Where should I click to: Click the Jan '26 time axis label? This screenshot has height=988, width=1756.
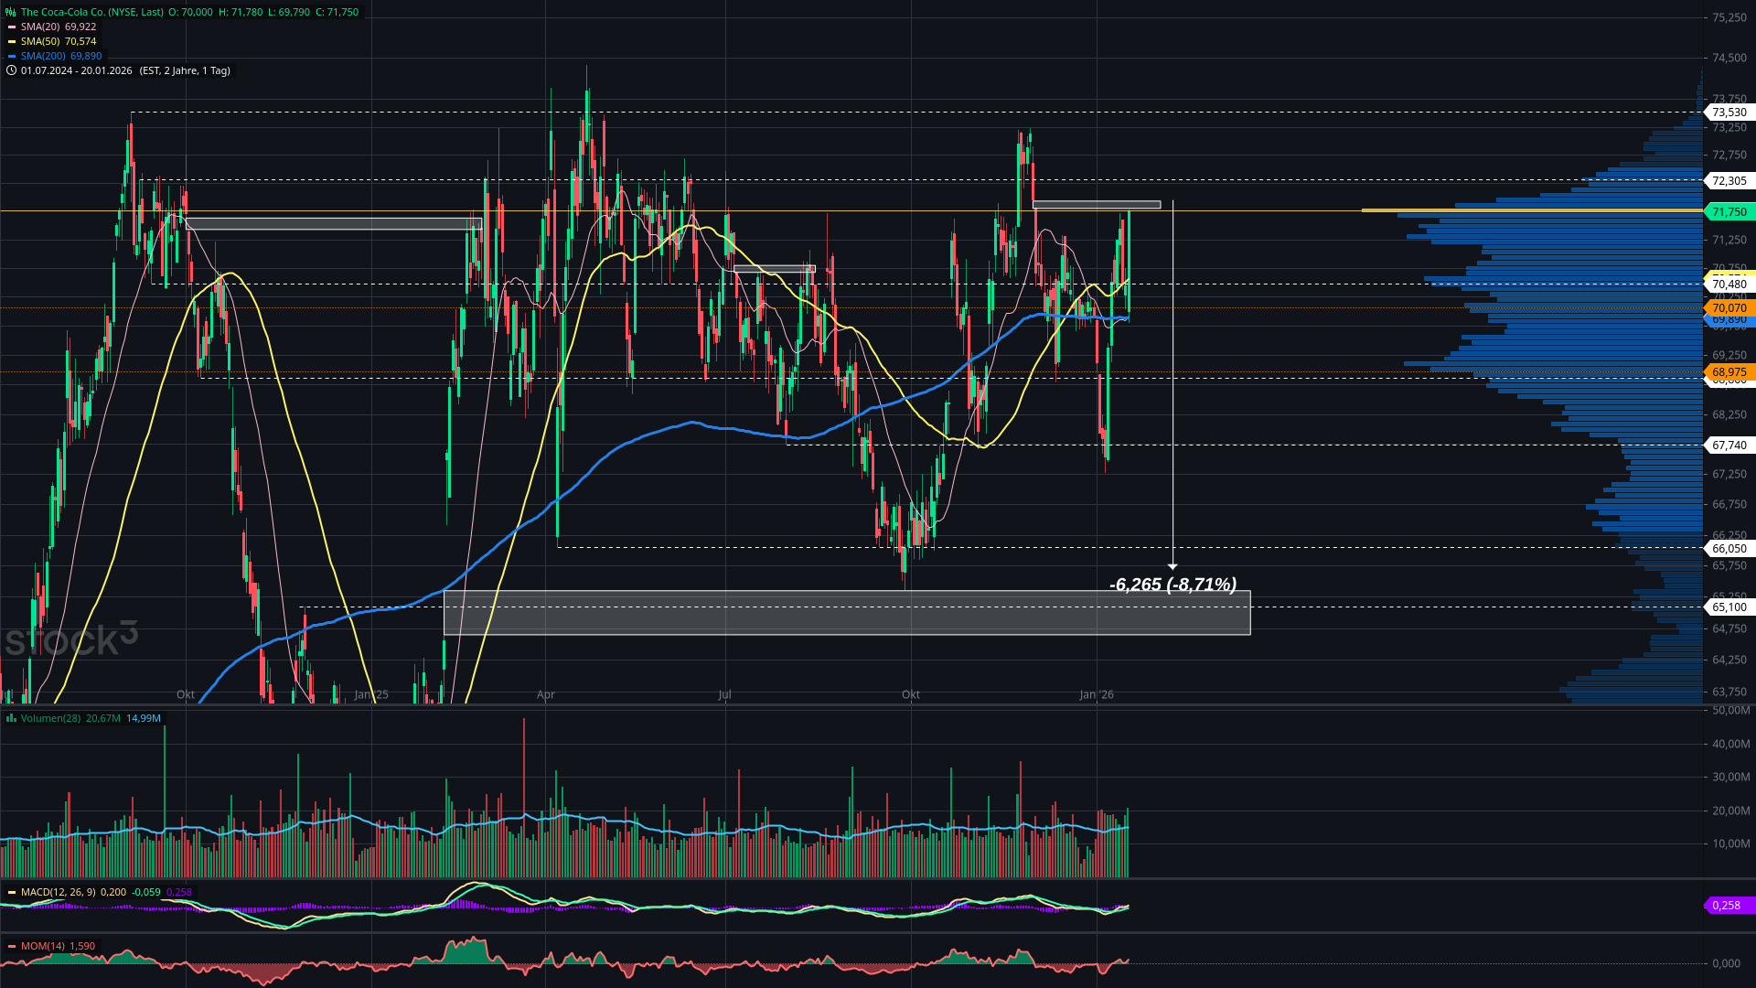(x=1096, y=694)
